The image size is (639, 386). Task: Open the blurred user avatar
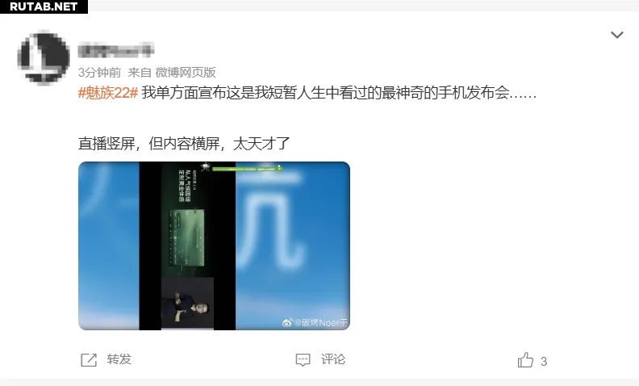(44, 57)
